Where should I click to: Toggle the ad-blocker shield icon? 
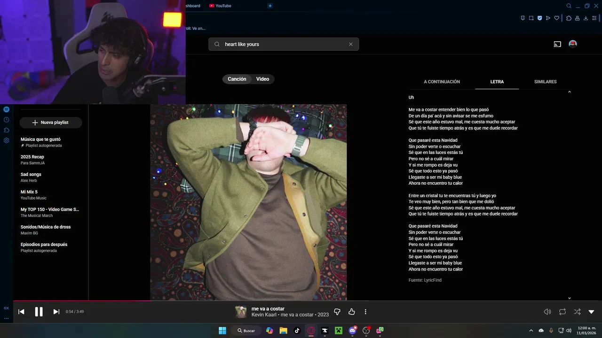pyautogui.click(x=539, y=18)
